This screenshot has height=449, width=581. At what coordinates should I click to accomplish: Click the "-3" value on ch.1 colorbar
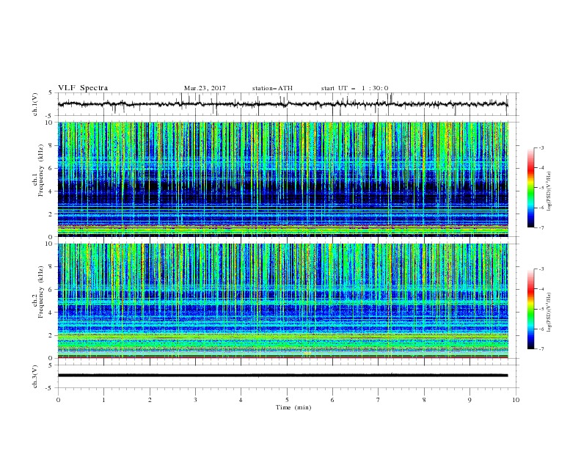[541, 147]
